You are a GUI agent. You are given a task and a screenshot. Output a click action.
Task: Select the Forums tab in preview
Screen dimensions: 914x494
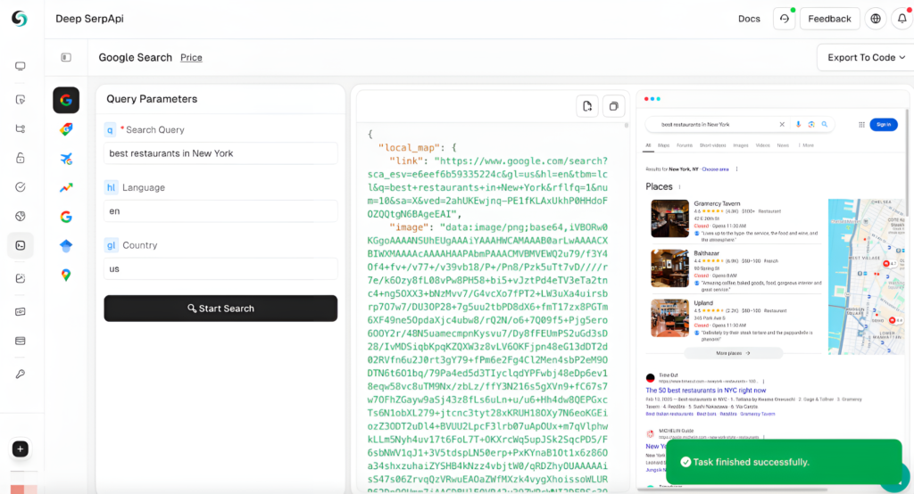click(685, 145)
